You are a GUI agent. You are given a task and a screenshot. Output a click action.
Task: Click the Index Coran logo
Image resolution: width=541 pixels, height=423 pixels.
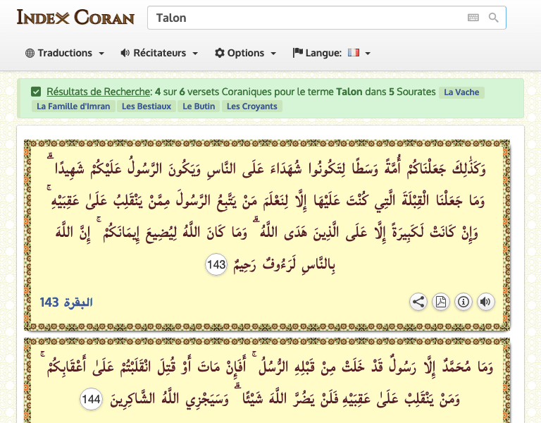75,17
